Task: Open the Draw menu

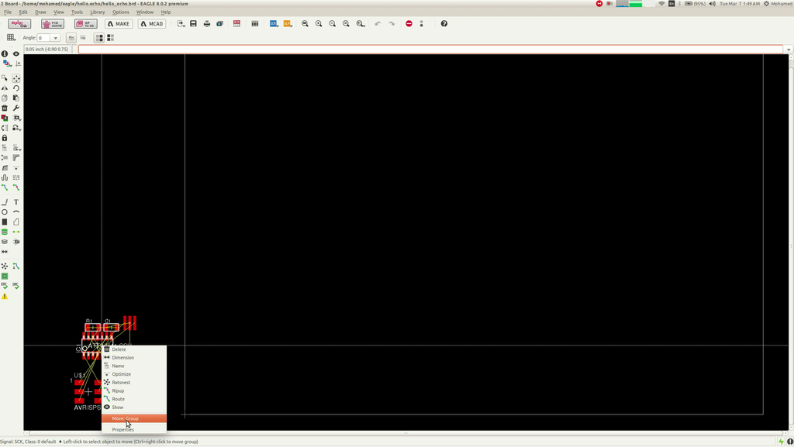Action: point(40,12)
